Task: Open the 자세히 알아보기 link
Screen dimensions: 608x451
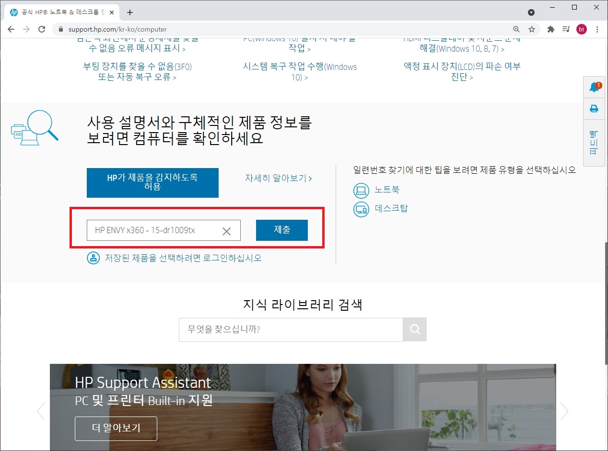Action: [x=279, y=178]
